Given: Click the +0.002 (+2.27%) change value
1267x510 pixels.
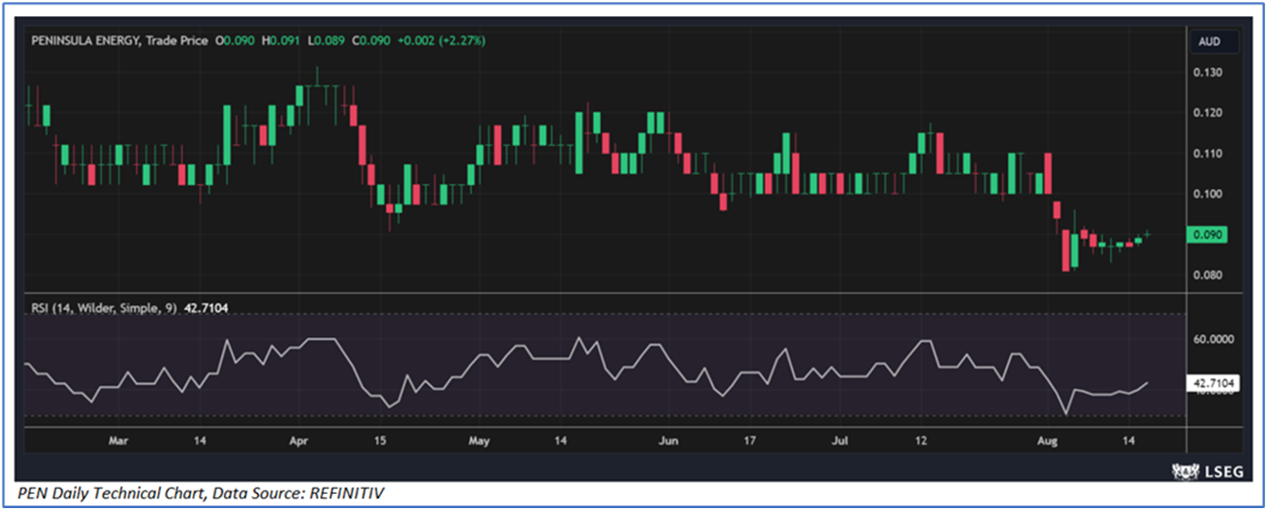Looking at the screenshot, I should pos(441,42).
